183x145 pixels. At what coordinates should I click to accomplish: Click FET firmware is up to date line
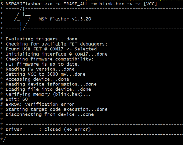(x=43, y=64)
